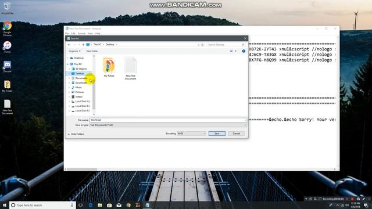This screenshot has width=372, height=209.
Task: Select Pictures in the navigation tree
Action: click(x=80, y=92)
